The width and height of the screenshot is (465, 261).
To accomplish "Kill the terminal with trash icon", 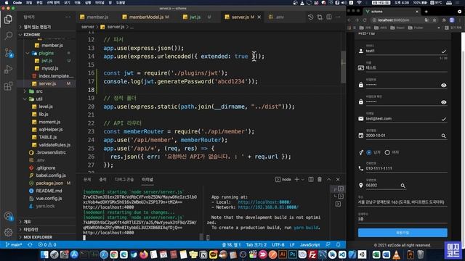I will pos(320,179).
